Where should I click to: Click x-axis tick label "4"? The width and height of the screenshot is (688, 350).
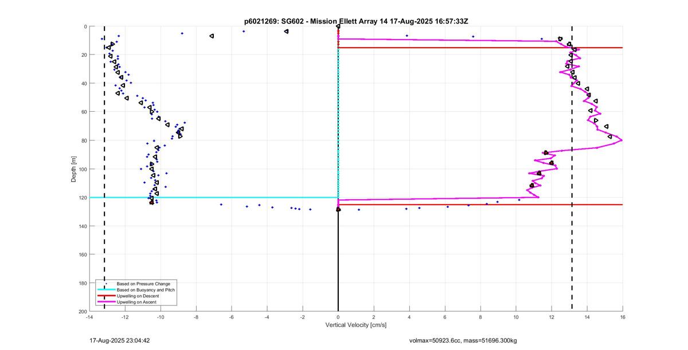pos(409,317)
